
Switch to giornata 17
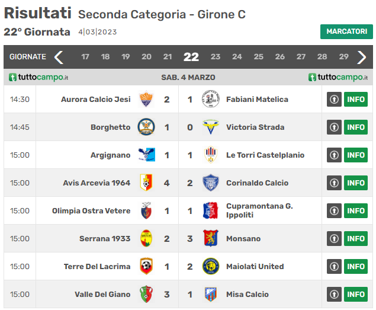[85, 57]
